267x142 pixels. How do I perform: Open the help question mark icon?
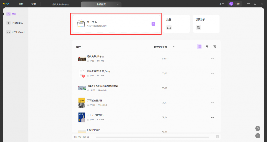tap(258, 136)
